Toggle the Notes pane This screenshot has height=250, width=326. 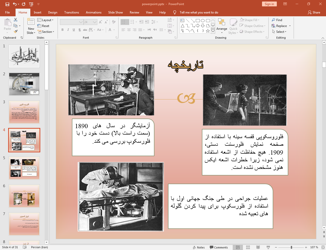(x=199, y=247)
